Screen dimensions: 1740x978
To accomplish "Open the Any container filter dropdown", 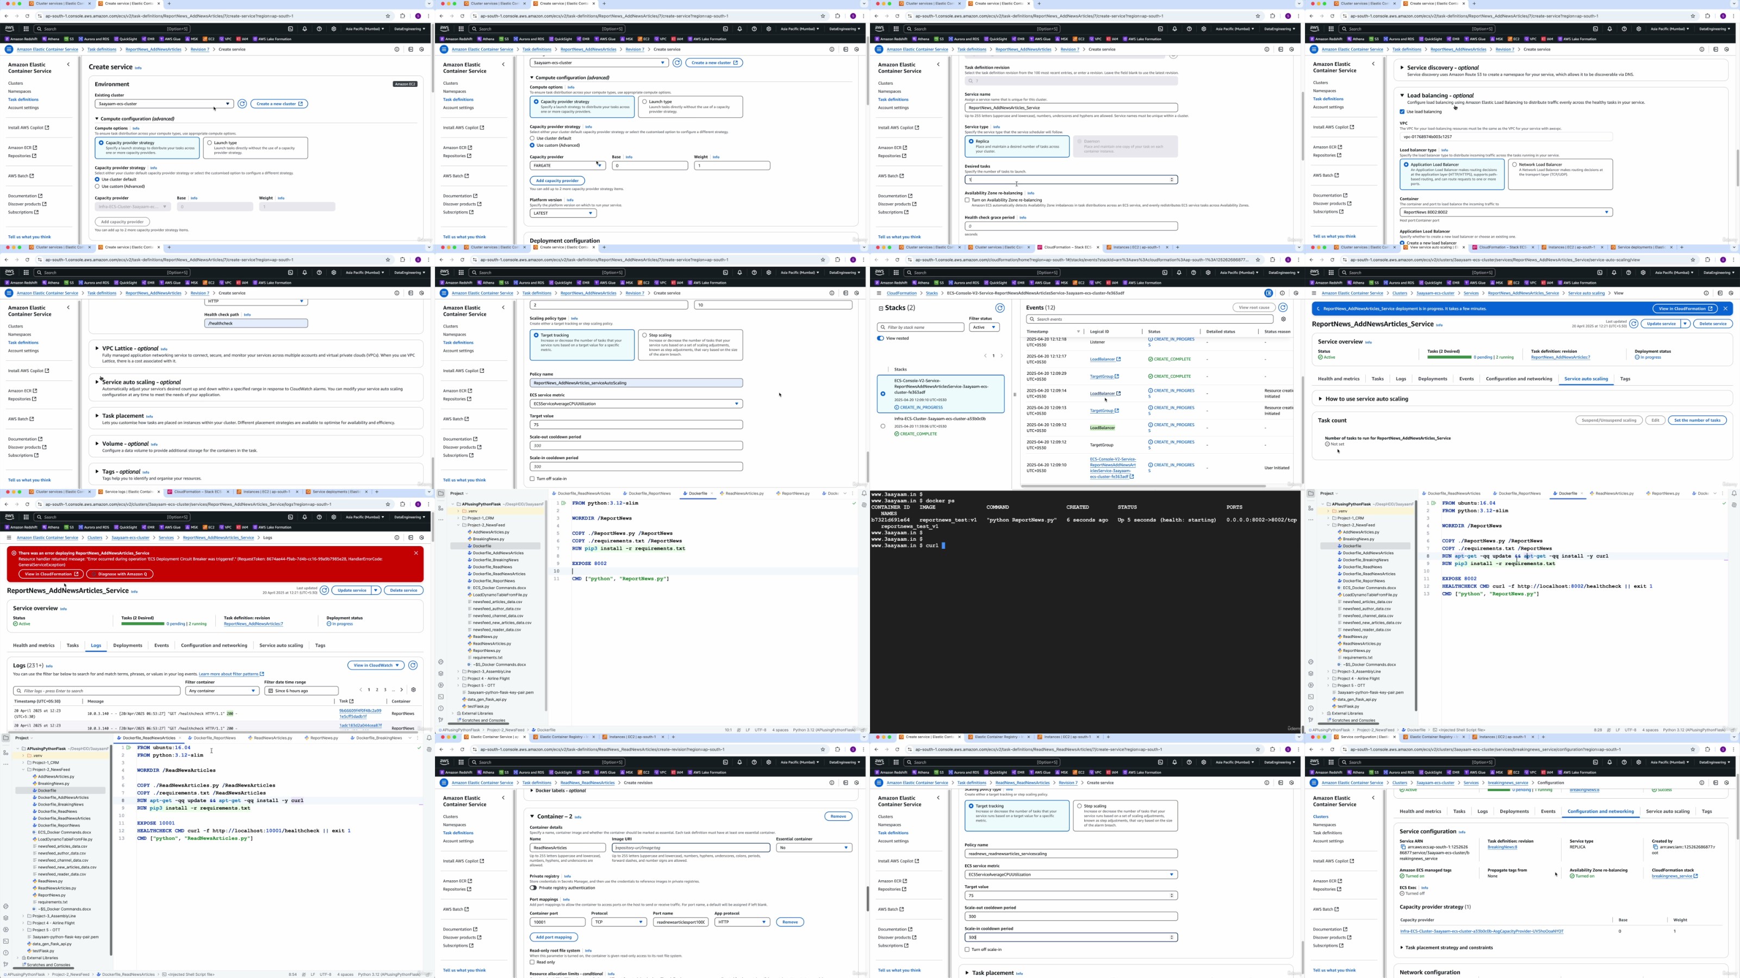I will point(222,691).
